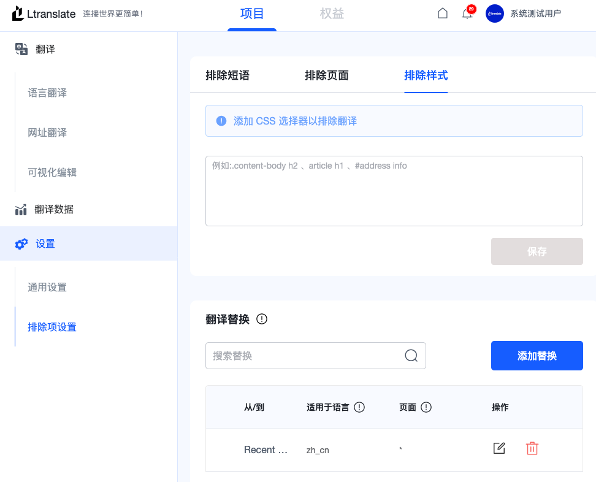Switch to the 排除短语 tab
The image size is (596, 482).
pos(227,75)
